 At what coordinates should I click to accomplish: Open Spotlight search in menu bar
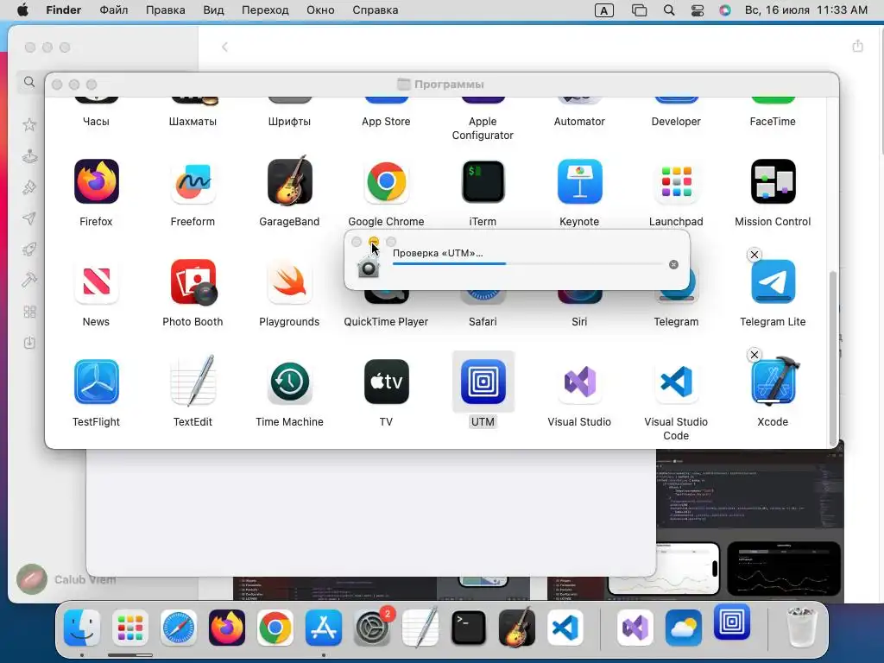[669, 10]
